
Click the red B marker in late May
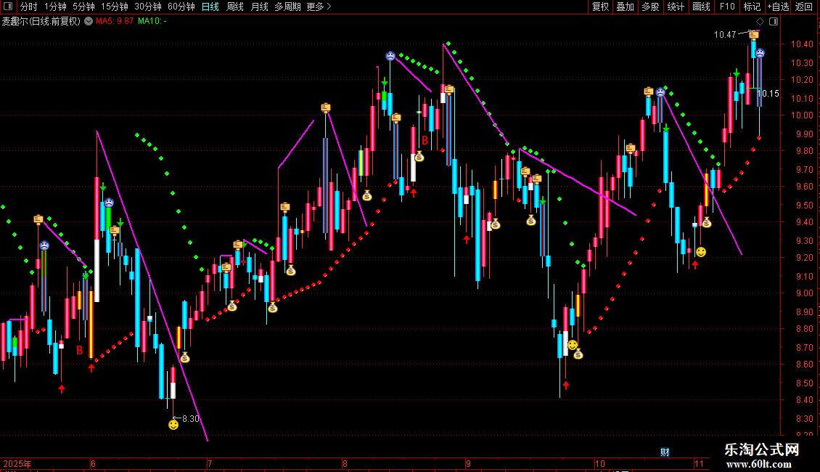tap(80, 351)
